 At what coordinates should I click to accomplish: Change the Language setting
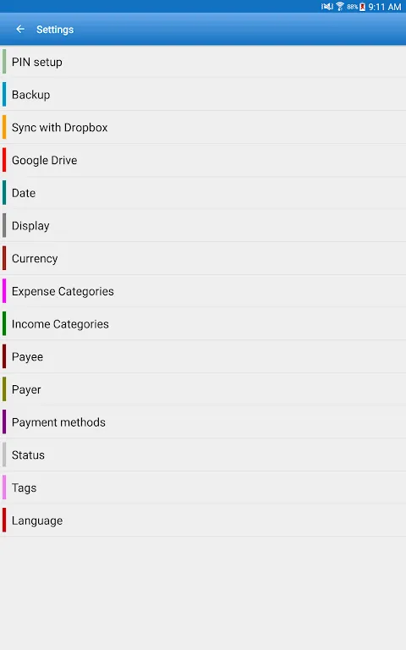(203, 520)
